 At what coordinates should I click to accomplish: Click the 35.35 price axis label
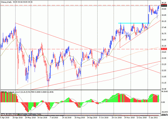click(164, 46)
